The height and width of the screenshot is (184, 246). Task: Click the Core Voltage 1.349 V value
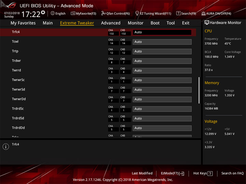[229, 57]
